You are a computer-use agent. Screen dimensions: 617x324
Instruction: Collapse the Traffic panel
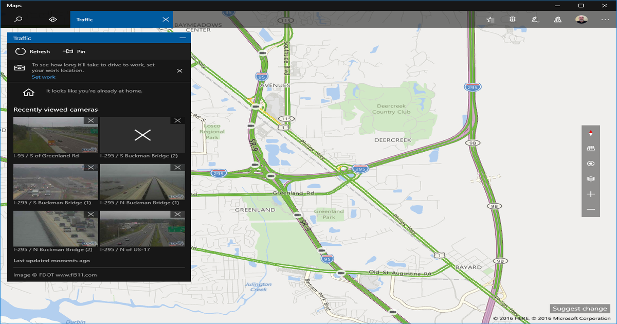pos(183,38)
